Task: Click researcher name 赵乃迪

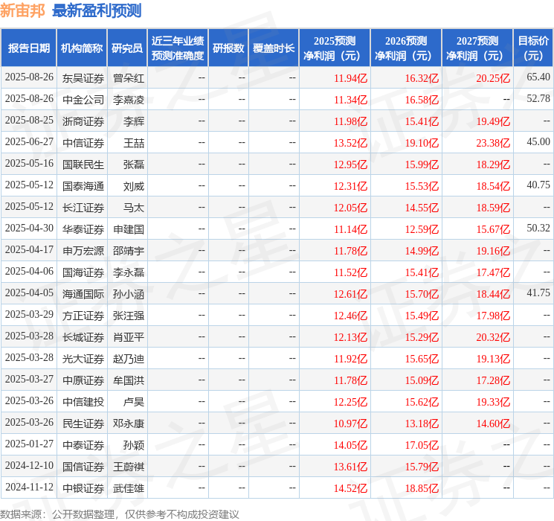Action: point(129,359)
